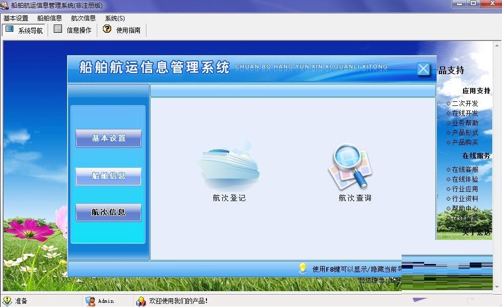Close the navigation panel with X

[423, 69]
